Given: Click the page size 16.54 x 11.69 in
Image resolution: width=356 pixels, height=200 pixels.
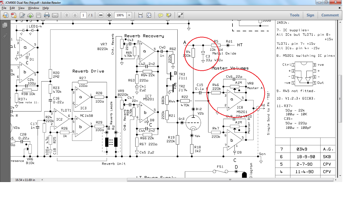Looking at the screenshot, I should pyautogui.click(x=25, y=180).
